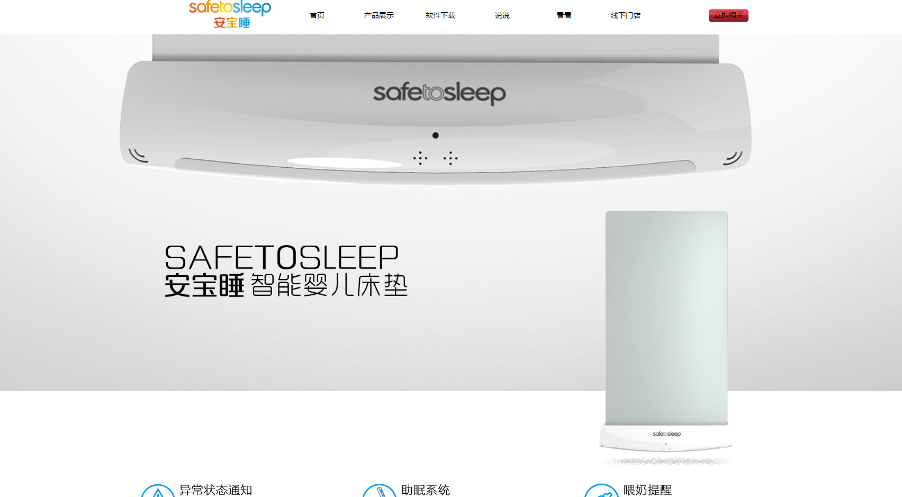This screenshot has height=497, width=902.
Task: Click the 安宝睡 智能婴儿床垫 banner subtitle
Action: [x=286, y=285]
